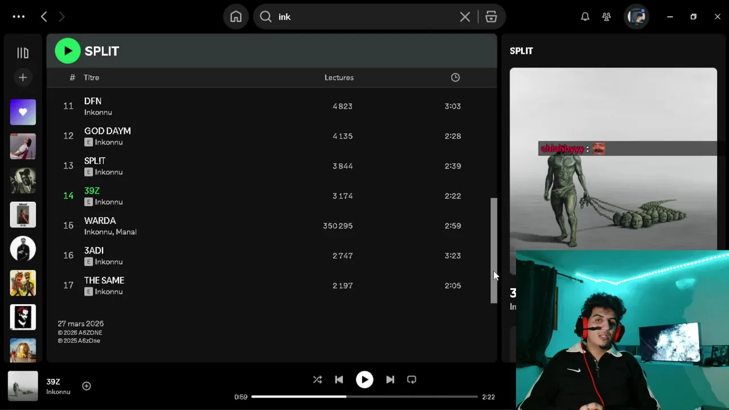Image resolution: width=729 pixels, height=410 pixels.
Task: Select track 11 DFN
Action: [x=272, y=106]
